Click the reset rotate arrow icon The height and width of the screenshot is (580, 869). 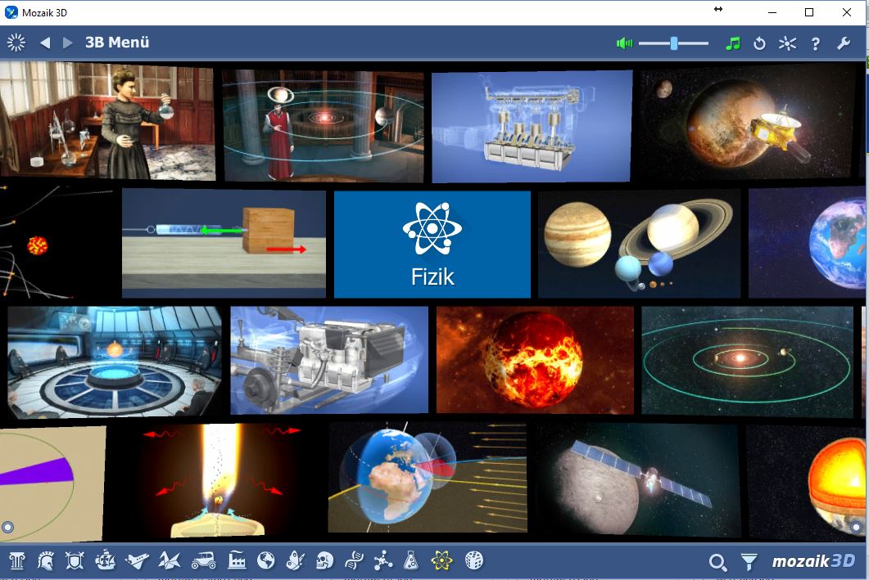[759, 43]
